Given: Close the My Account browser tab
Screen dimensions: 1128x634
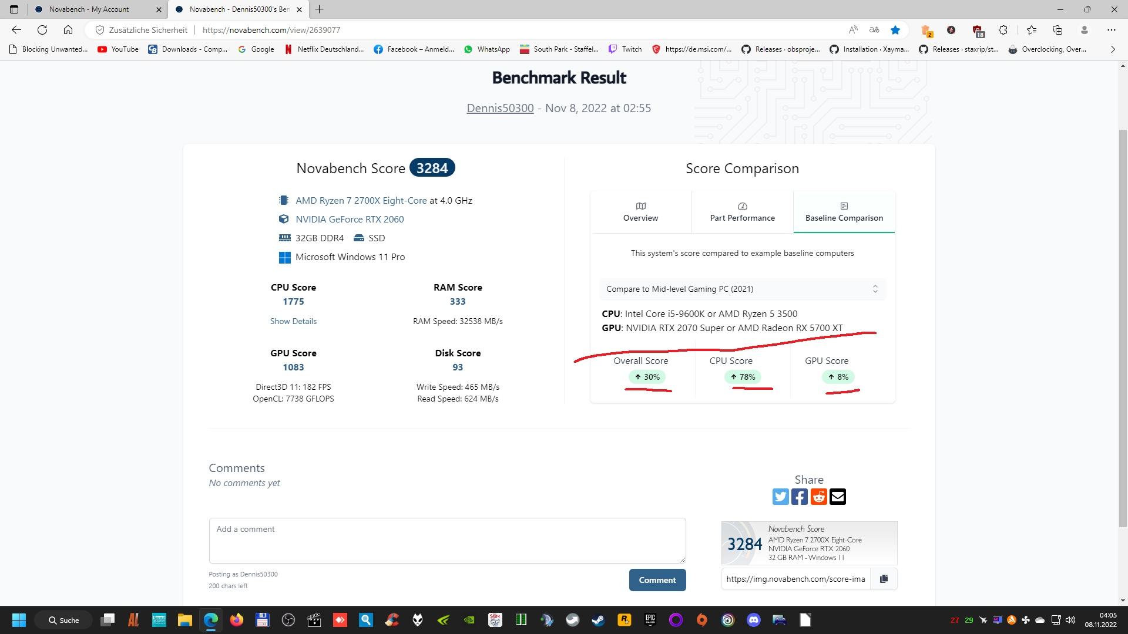Looking at the screenshot, I should 159,9.
